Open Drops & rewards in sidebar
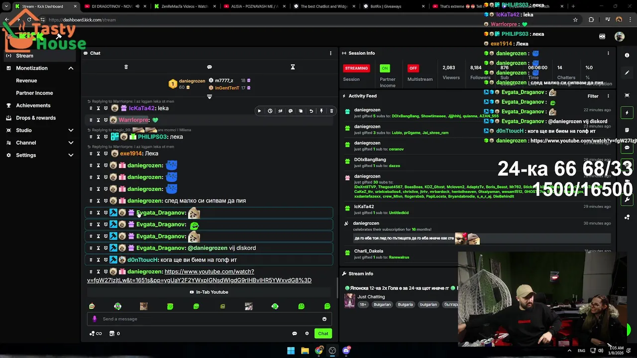 36,118
